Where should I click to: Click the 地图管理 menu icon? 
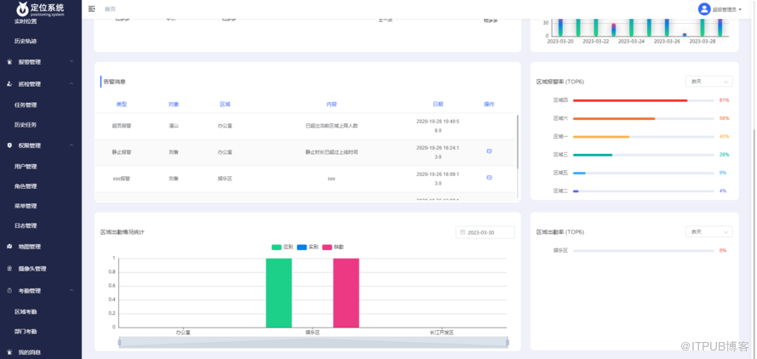tap(9, 247)
